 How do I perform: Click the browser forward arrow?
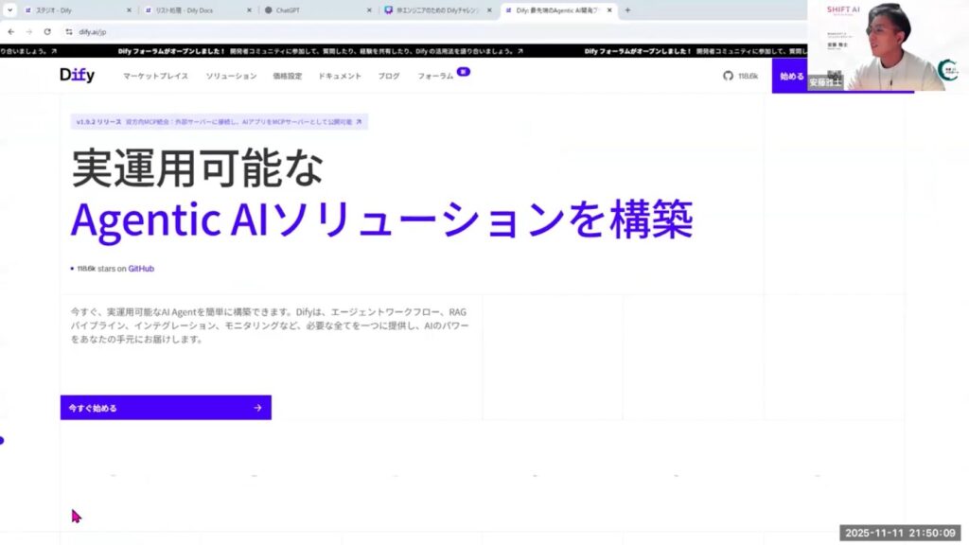click(x=28, y=31)
